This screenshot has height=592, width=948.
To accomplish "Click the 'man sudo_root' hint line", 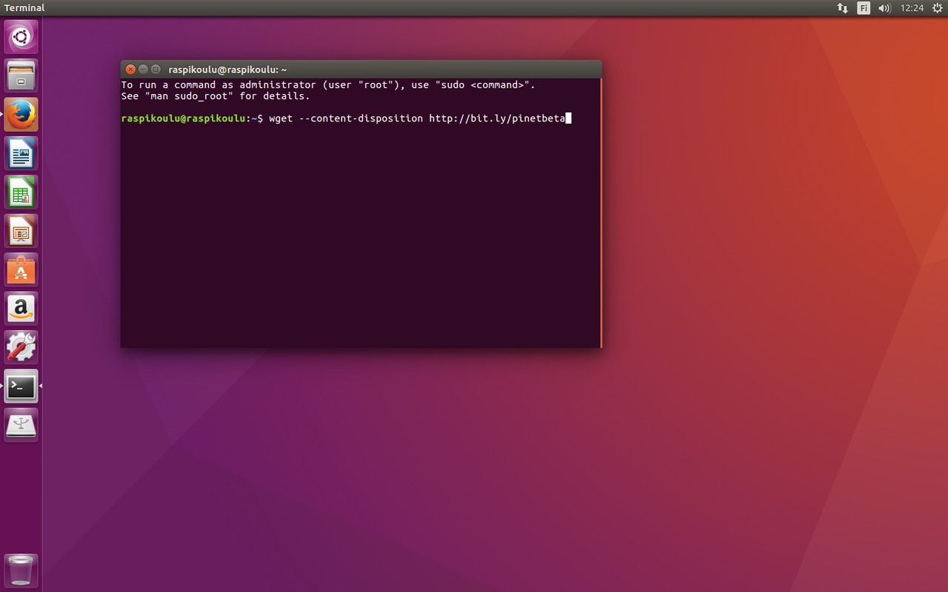I will (x=216, y=96).
